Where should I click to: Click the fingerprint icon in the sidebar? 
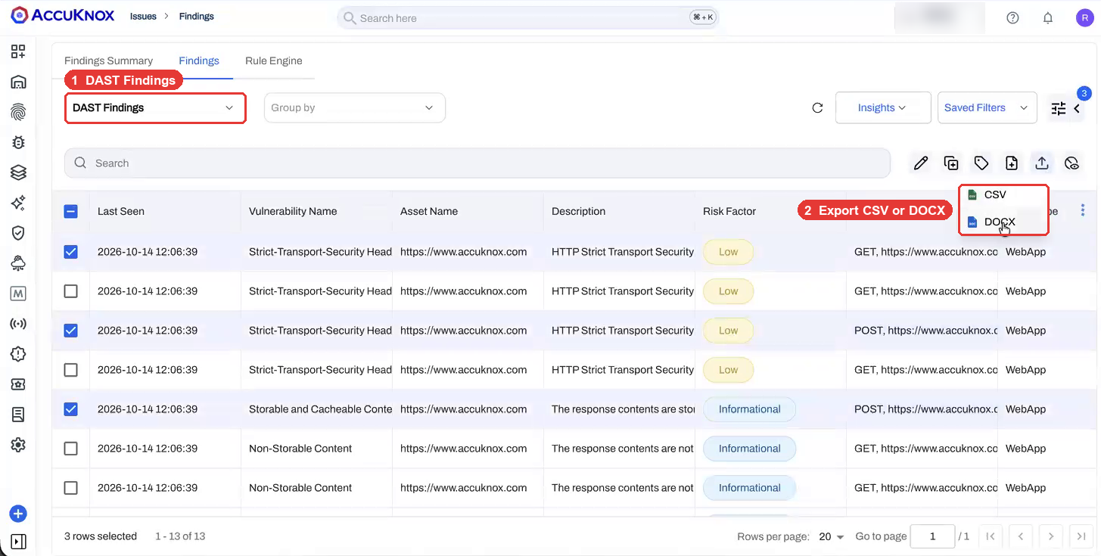tap(18, 112)
